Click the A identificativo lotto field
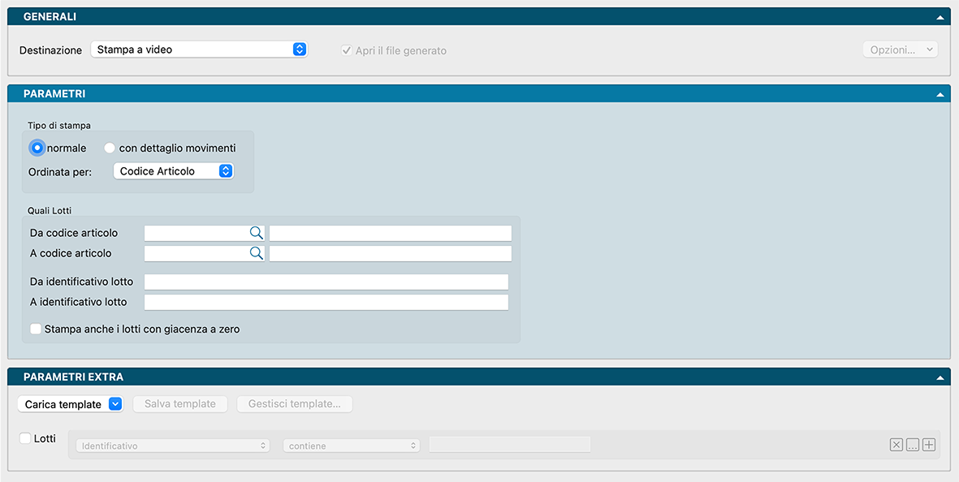 pos(326,302)
